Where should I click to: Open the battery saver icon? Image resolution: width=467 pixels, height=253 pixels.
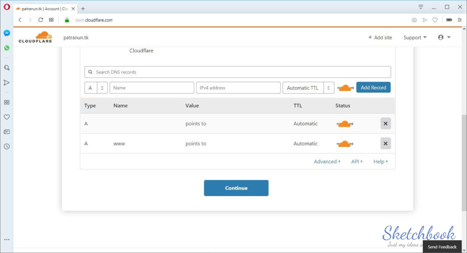pos(449,20)
